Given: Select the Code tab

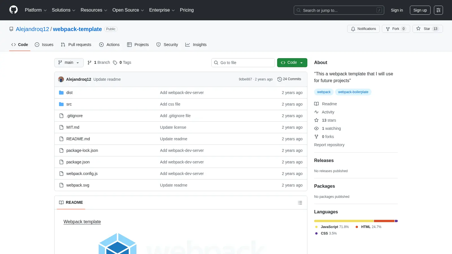Looking at the screenshot, I should [x=20, y=45].
